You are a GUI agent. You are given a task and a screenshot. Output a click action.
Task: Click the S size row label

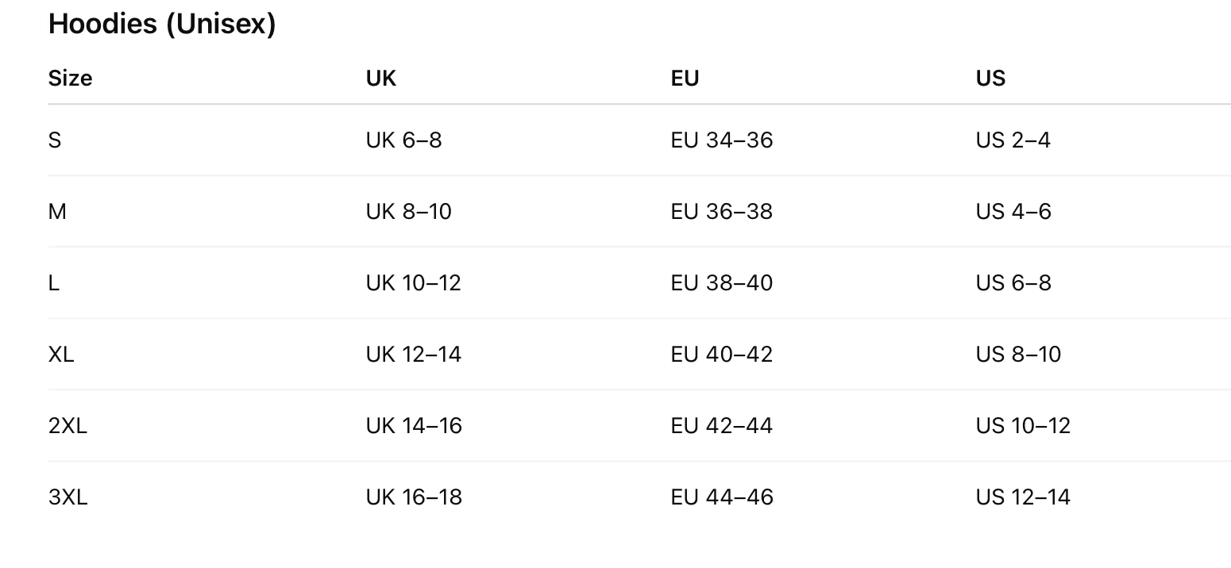pyautogui.click(x=55, y=140)
